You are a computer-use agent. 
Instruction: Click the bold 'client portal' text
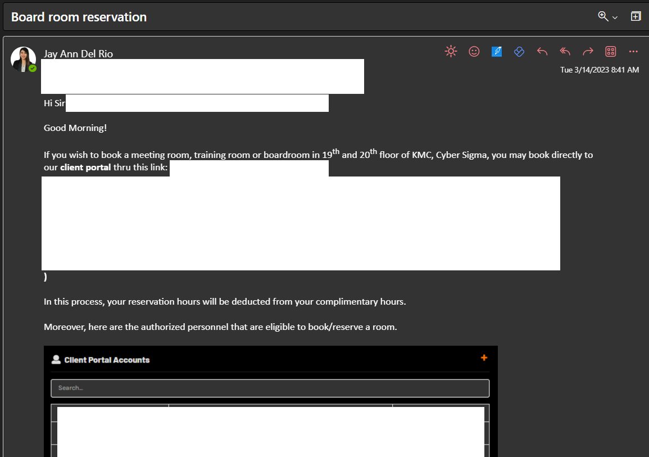click(85, 168)
